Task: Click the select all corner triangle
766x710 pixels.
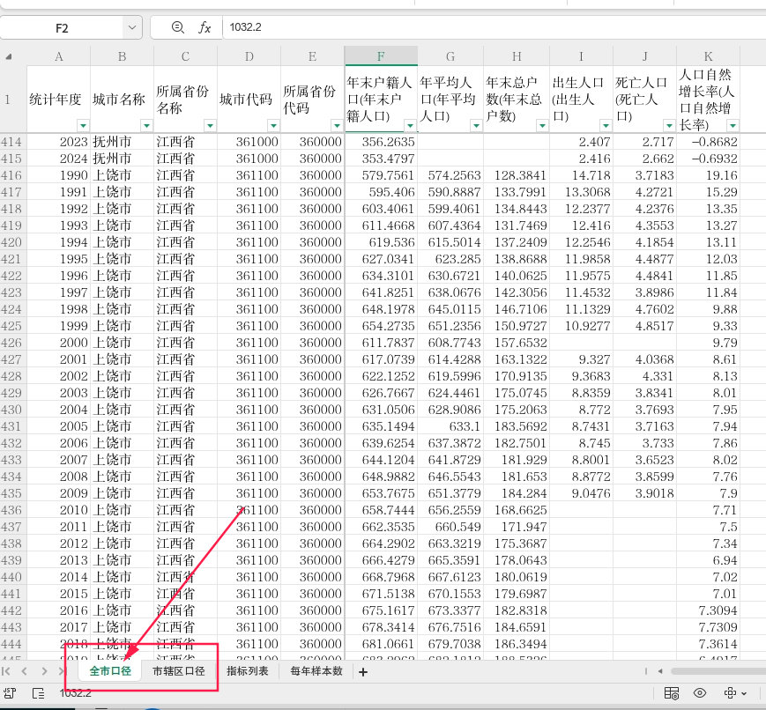Action: click(10, 56)
